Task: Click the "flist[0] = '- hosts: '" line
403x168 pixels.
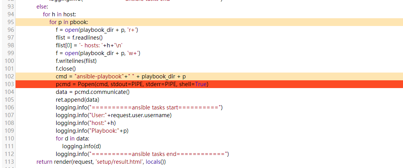Action: click(89, 45)
